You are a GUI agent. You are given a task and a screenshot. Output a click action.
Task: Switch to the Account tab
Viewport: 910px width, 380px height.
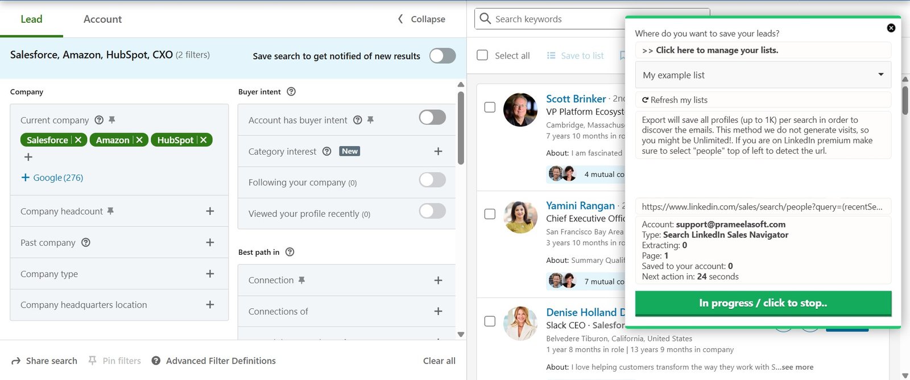[102, 19]
